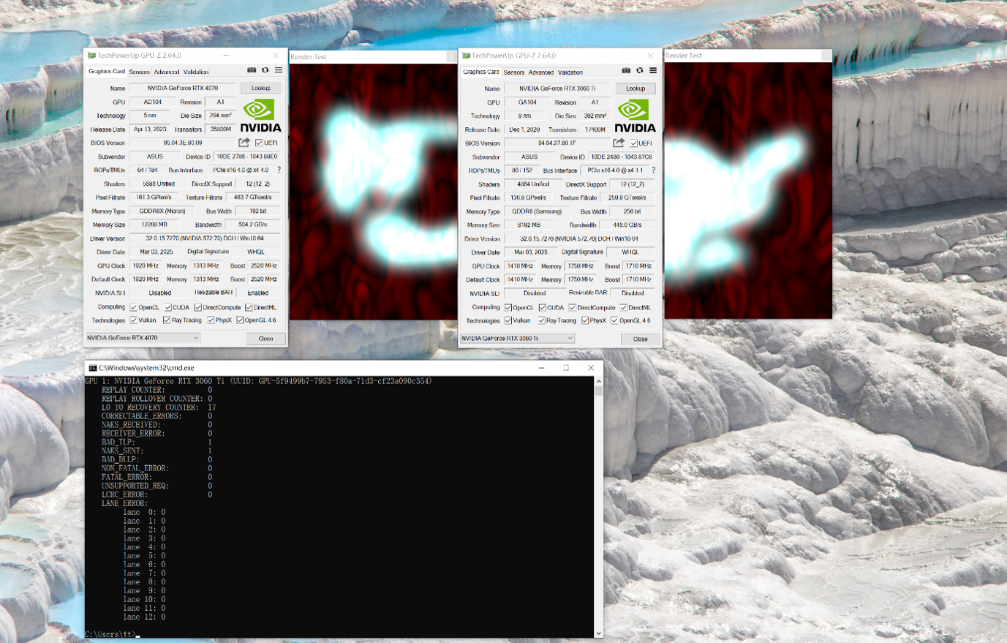
Task: Switch to Sensors tab in RTX 4070 window
Action: point(139,72)
